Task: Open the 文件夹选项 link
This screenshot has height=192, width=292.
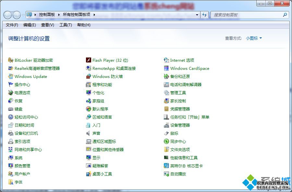Action: point(180,149)
